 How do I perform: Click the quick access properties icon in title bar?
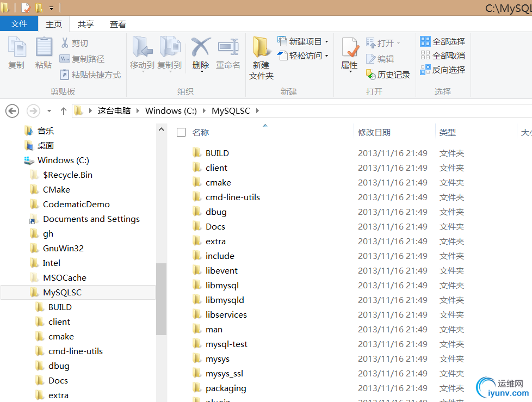click(26, 7)
